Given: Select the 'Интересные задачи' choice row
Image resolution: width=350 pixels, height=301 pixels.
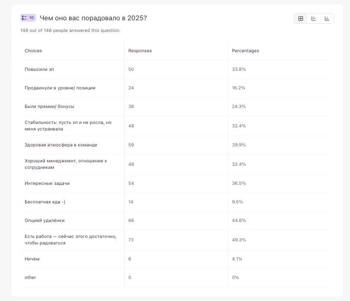Looking at the screenshot, I should pos(47,183).
